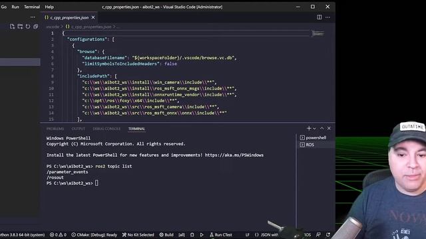
Task: Click Run CTest in status bar
Action: point(221,234)
